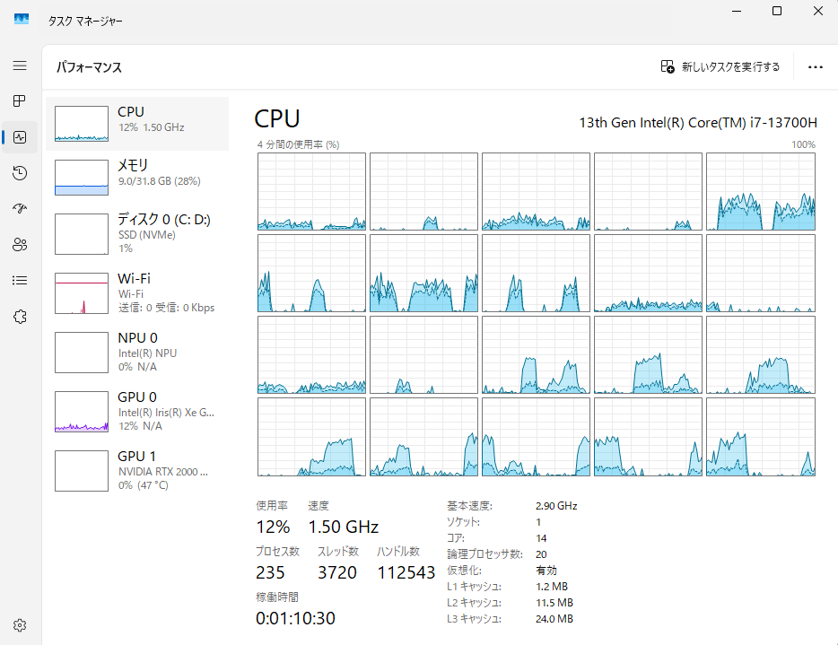
Task: Click the disk 0 mini graph thumbnail
Action: [x=82, y=234]
